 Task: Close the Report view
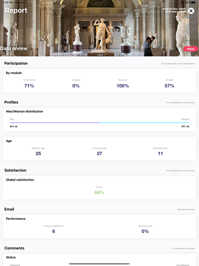click(x=191, y=11)
